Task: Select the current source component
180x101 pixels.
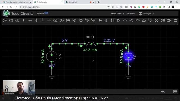Action: coord(17,20)
